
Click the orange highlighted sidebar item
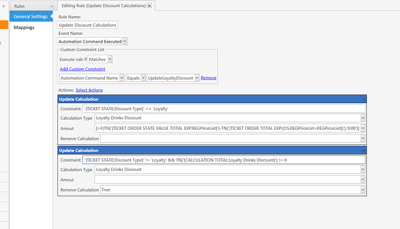[4, 25]
